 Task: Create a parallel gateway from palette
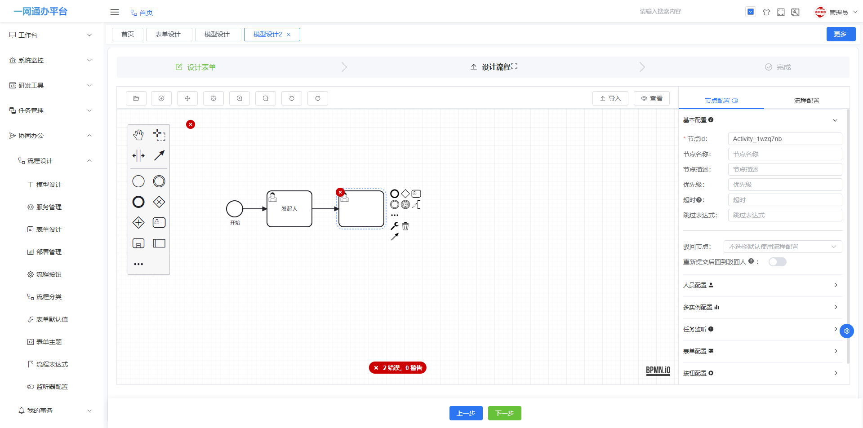tap(138, 222)
